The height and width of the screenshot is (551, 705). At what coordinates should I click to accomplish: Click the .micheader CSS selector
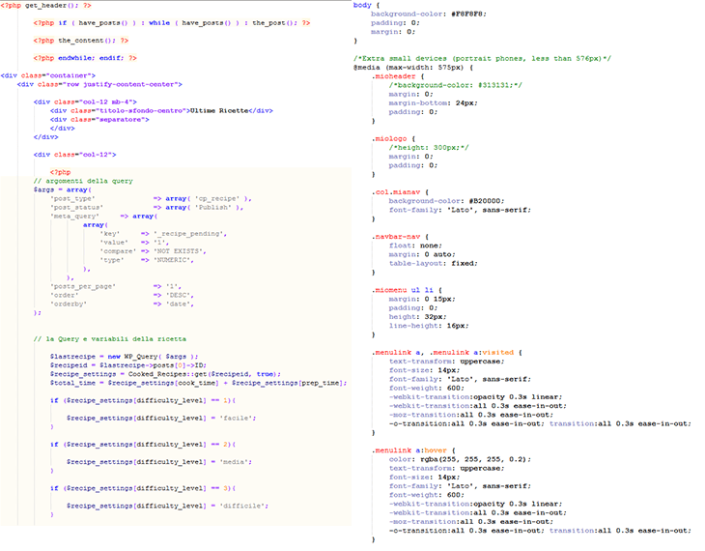pyautogui.click(x=394, y=75)
